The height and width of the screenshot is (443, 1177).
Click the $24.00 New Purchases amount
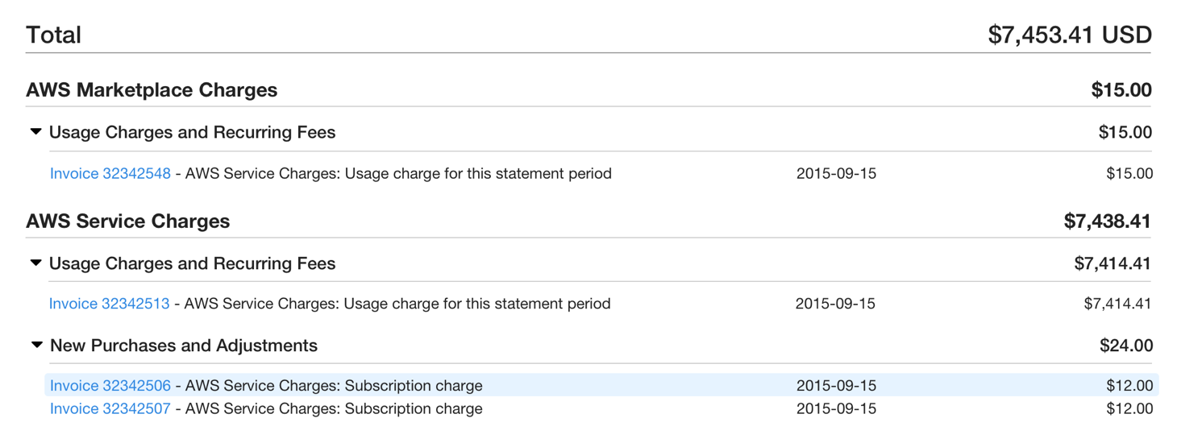[1126, 346]
